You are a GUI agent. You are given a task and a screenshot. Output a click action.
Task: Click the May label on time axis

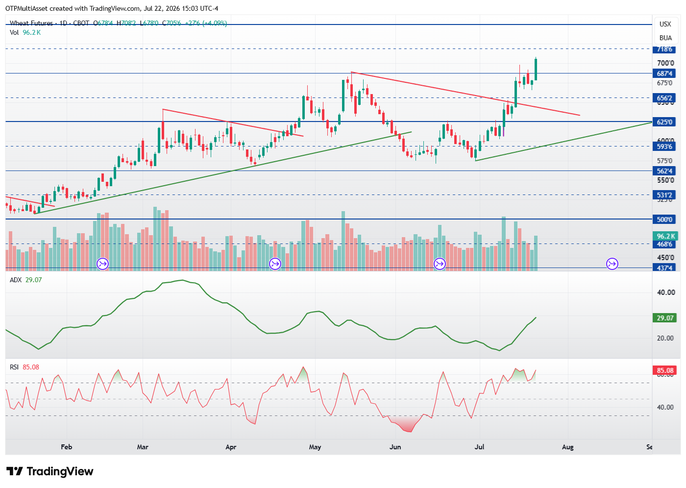point(315,447)
